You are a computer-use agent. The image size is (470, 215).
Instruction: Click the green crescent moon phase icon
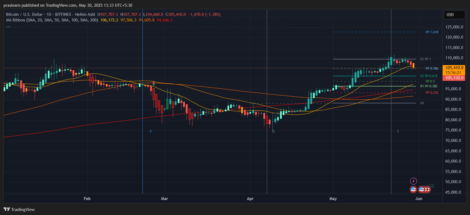coord(433,186)
